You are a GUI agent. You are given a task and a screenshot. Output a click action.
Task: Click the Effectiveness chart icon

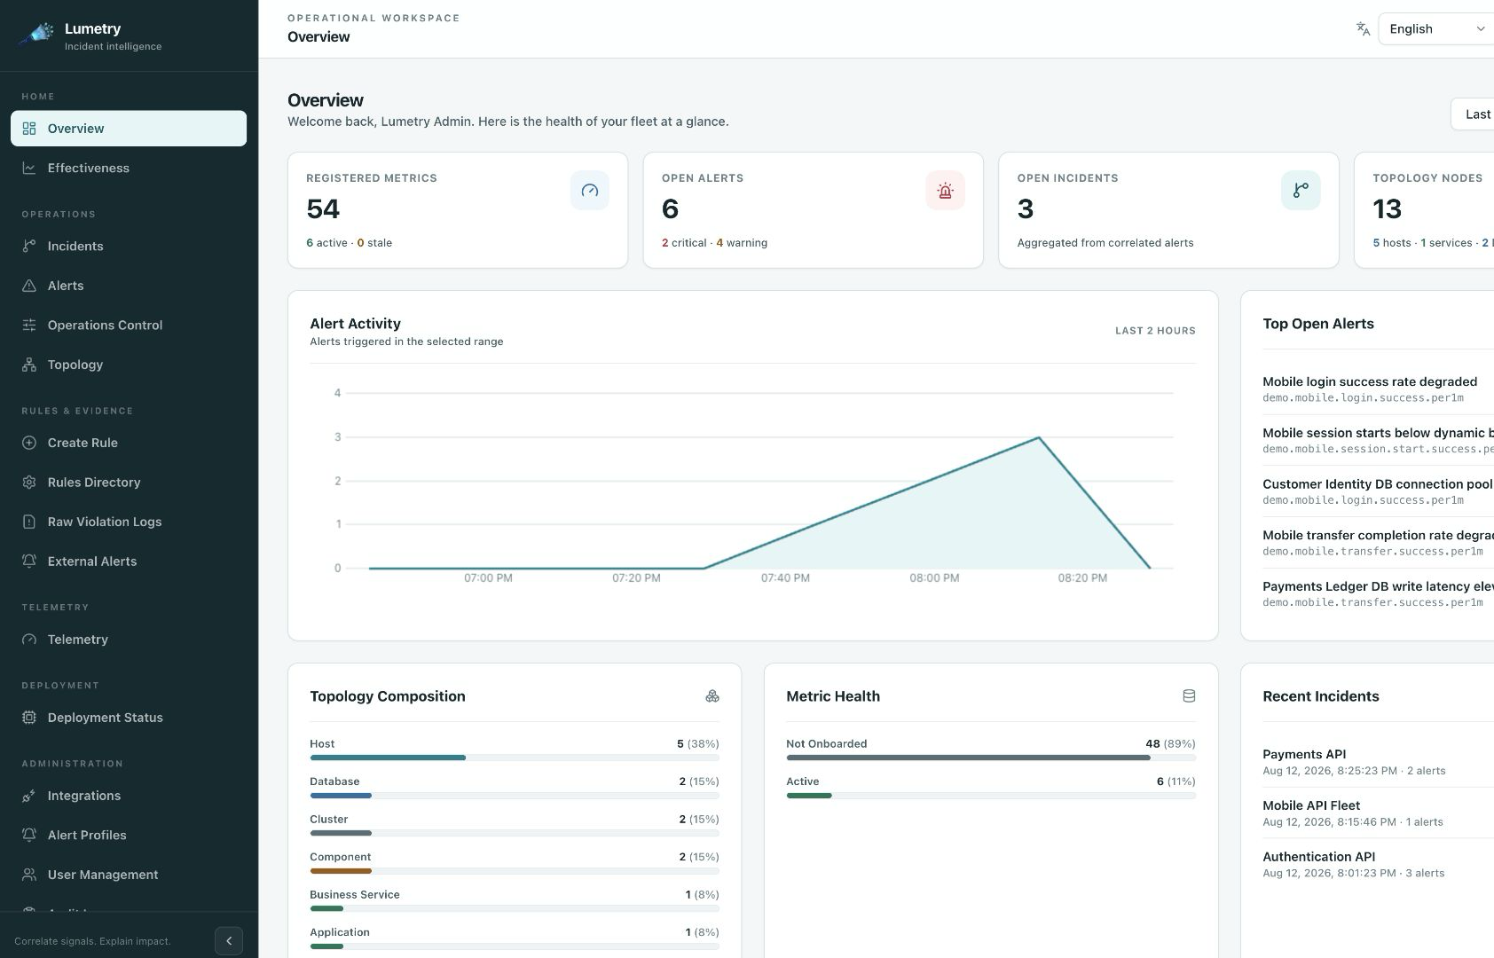coord(29,168)
